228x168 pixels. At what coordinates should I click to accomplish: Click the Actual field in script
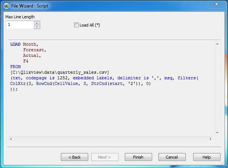(x=31, y=55)
